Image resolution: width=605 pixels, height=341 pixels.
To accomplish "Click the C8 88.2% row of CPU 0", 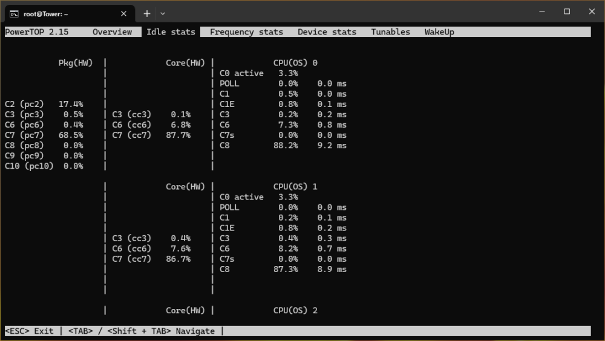I will (x=283, y=146).
